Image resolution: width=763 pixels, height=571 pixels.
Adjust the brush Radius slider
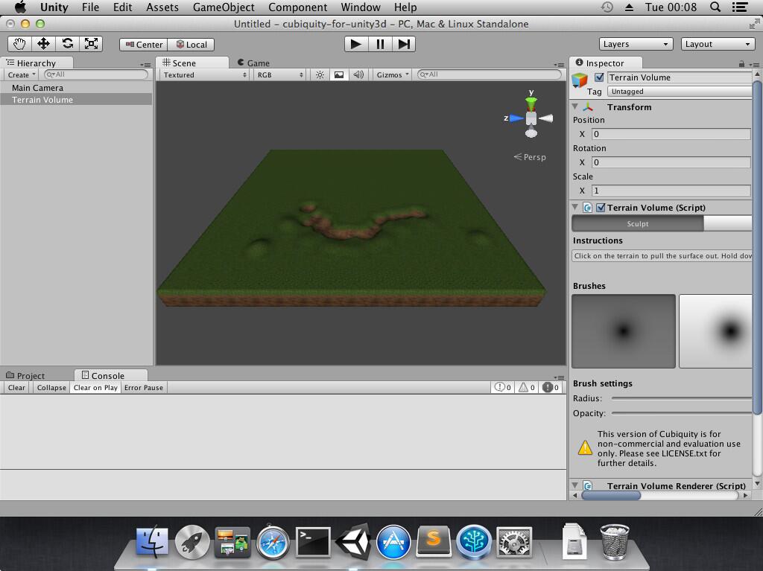pyautogui.click(x=682, y=398)
